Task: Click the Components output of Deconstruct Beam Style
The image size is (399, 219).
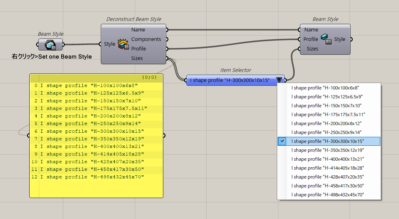Action: pos(146,39)
